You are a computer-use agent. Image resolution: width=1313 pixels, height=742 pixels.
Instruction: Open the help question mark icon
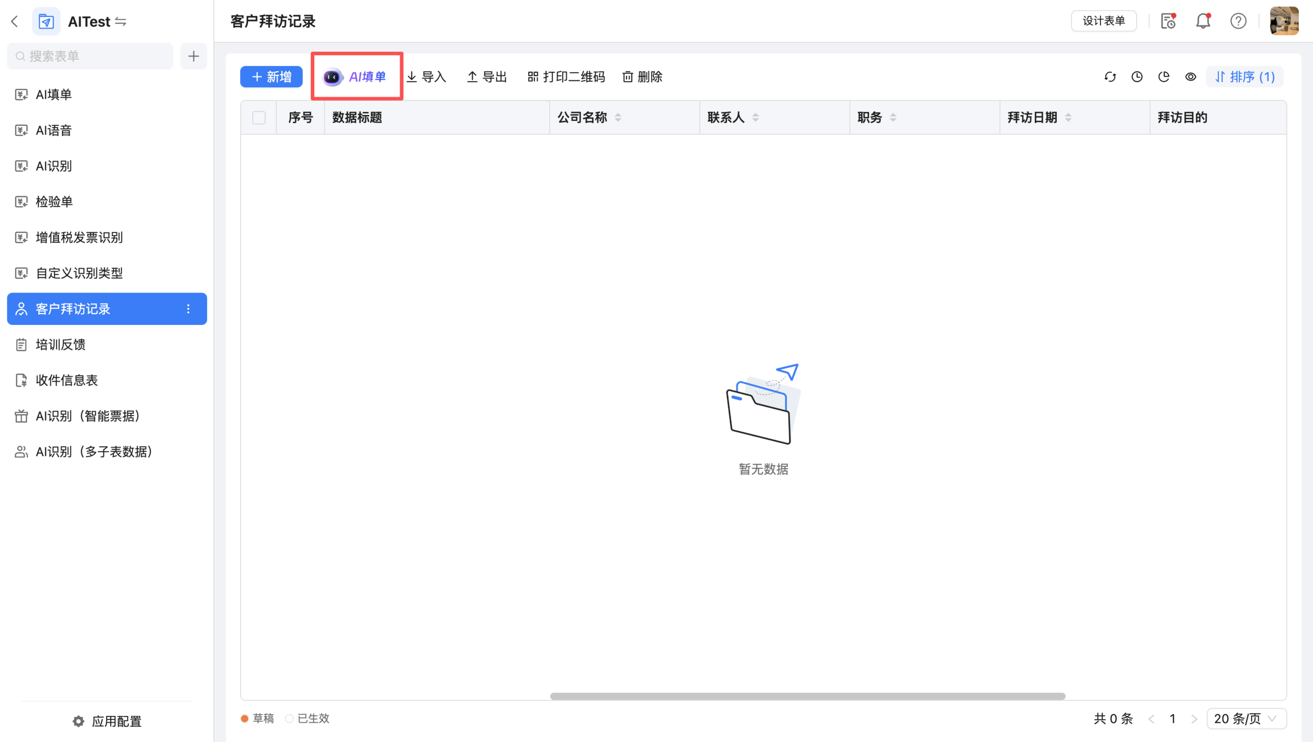coord(1238,21)
